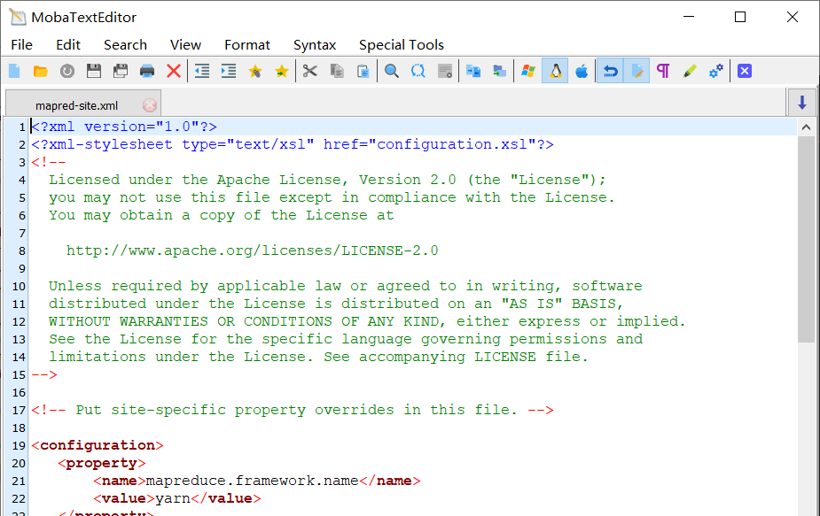Open the Syntax menu
Screen dimensions: 820x516
point(315,45)
